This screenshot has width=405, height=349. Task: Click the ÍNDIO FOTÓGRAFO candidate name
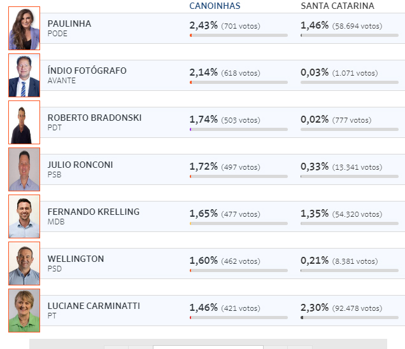(x=87, y=71)
